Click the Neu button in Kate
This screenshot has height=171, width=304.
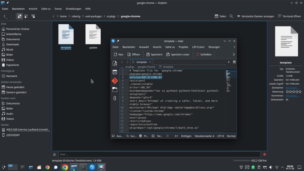point(118,55)
